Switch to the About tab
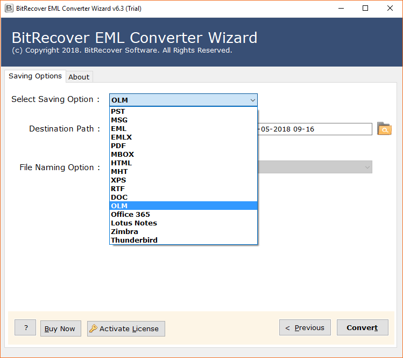 79,77
